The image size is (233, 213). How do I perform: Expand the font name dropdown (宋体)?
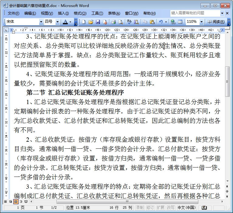point(41,22)
